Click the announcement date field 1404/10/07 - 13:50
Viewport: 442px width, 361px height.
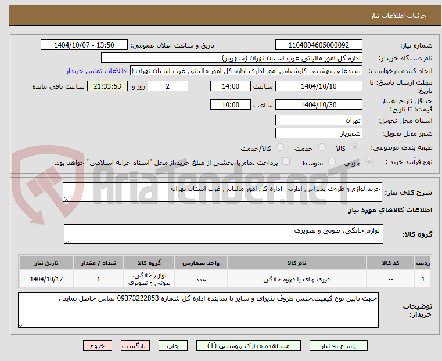[x=84, y=45]
